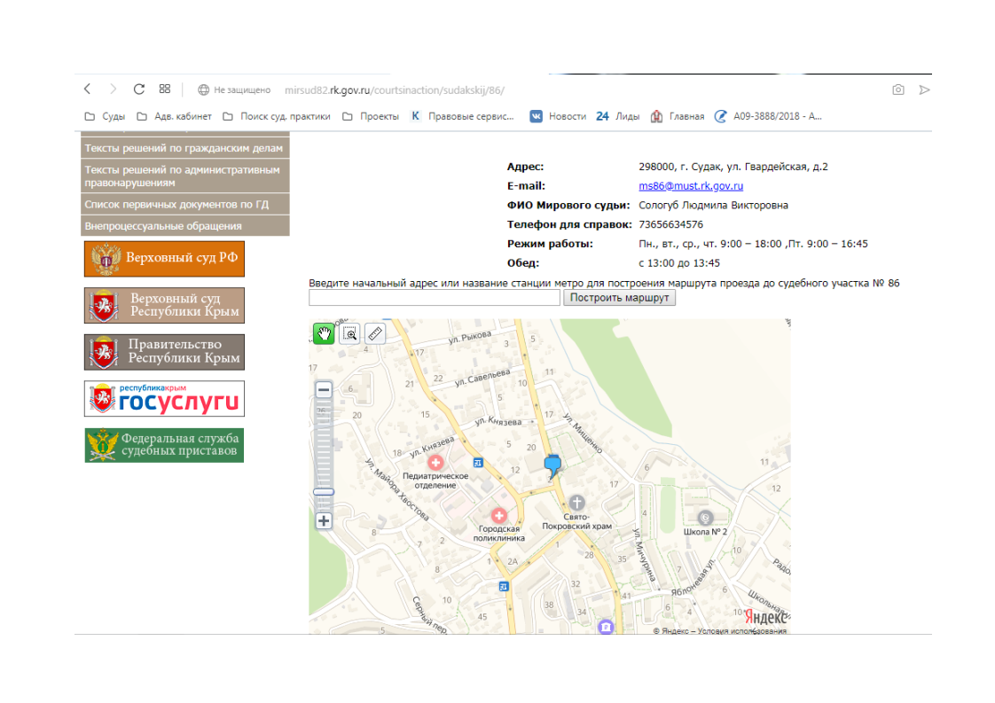The height and width of the screenshot is (703, 995).
Task: Open 'Правовые сервис...' bookmark
Action: 463,117
